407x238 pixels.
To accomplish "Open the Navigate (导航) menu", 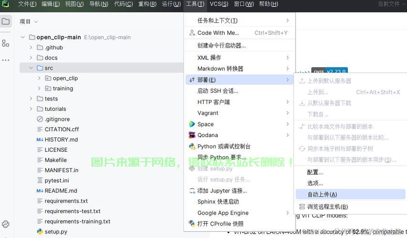I will [x=99, y=4].
